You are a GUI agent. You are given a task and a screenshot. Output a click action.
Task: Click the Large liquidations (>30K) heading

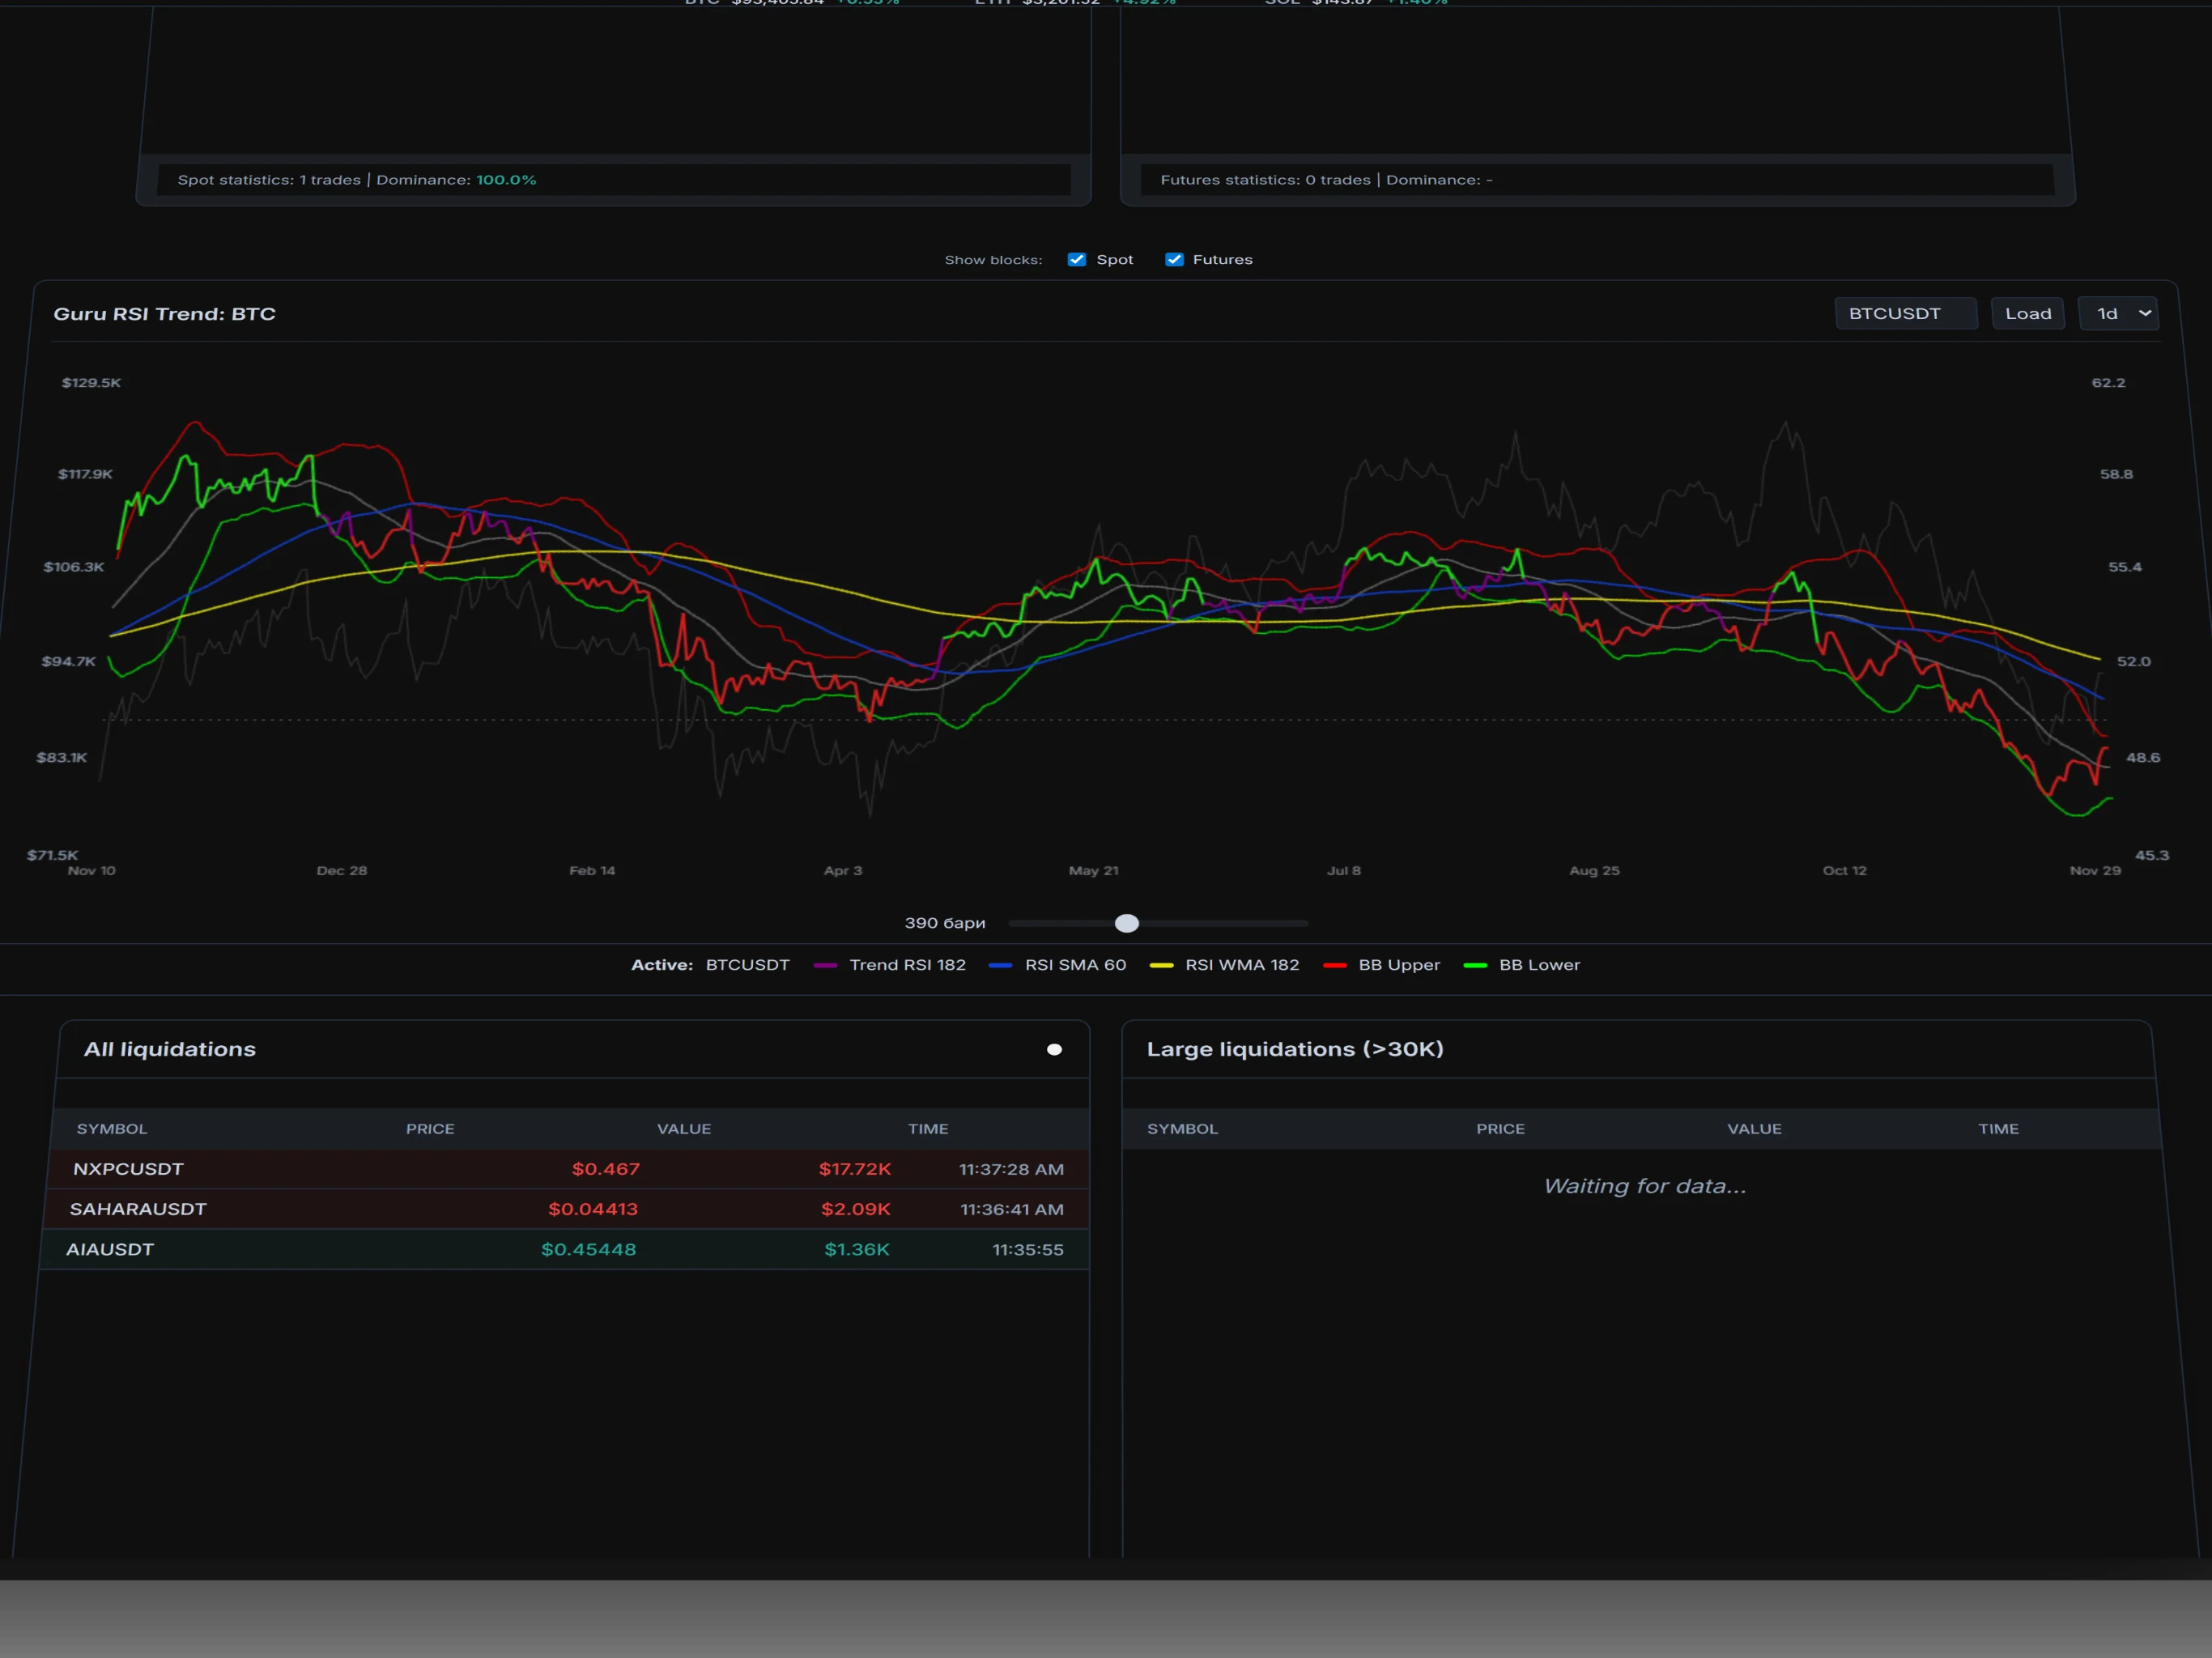[x=1294, y=1049]
